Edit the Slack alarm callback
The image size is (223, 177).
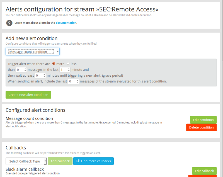tap(204, 171)
